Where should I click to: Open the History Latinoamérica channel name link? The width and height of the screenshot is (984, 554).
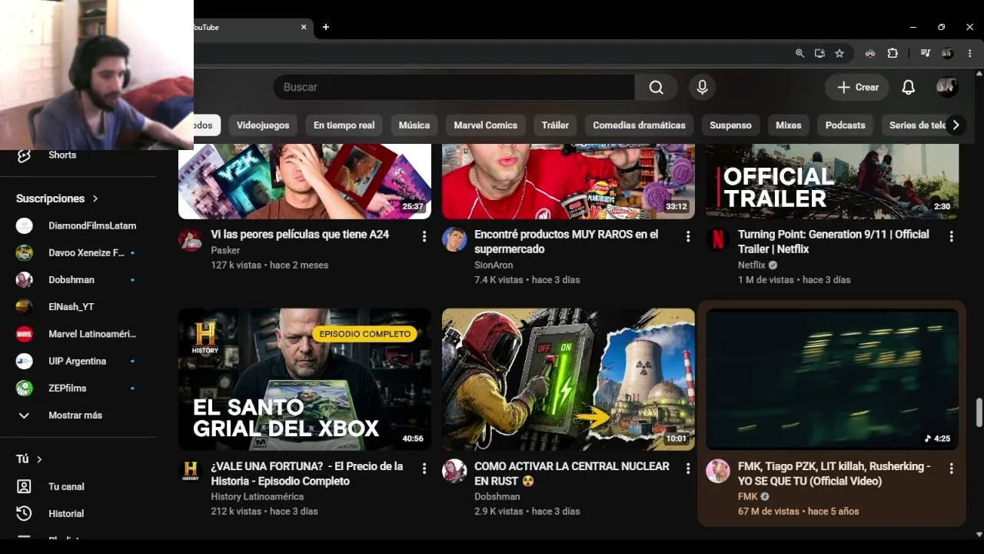pos(258,496)
